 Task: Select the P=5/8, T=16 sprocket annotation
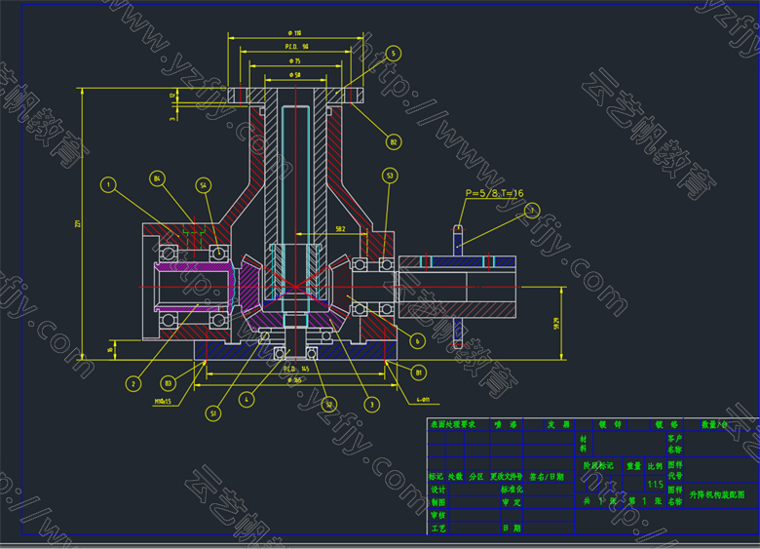(x=494, y=193)
